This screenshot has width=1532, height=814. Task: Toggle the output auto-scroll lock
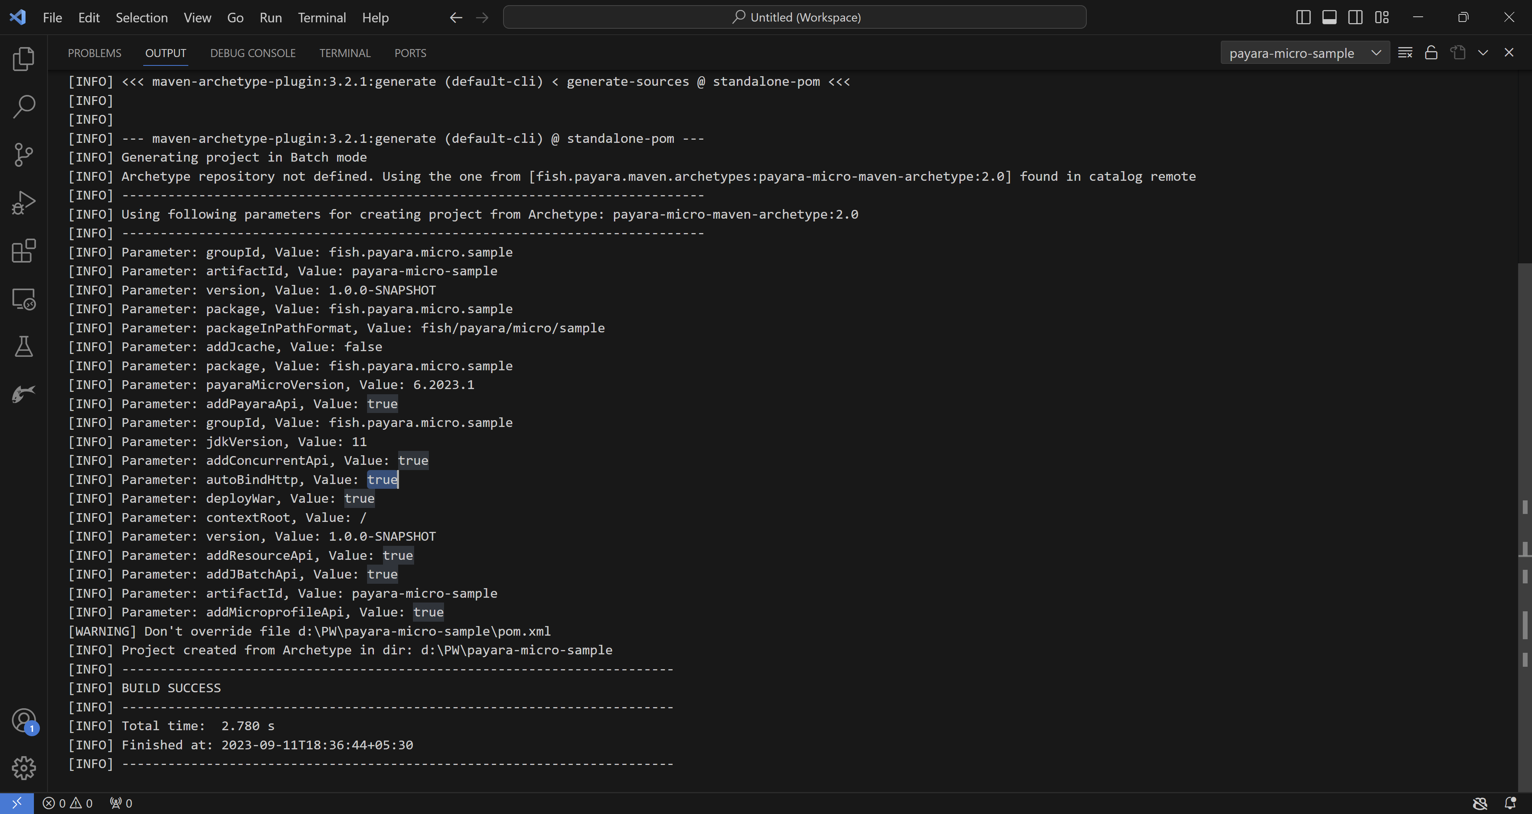point(1431,53)
